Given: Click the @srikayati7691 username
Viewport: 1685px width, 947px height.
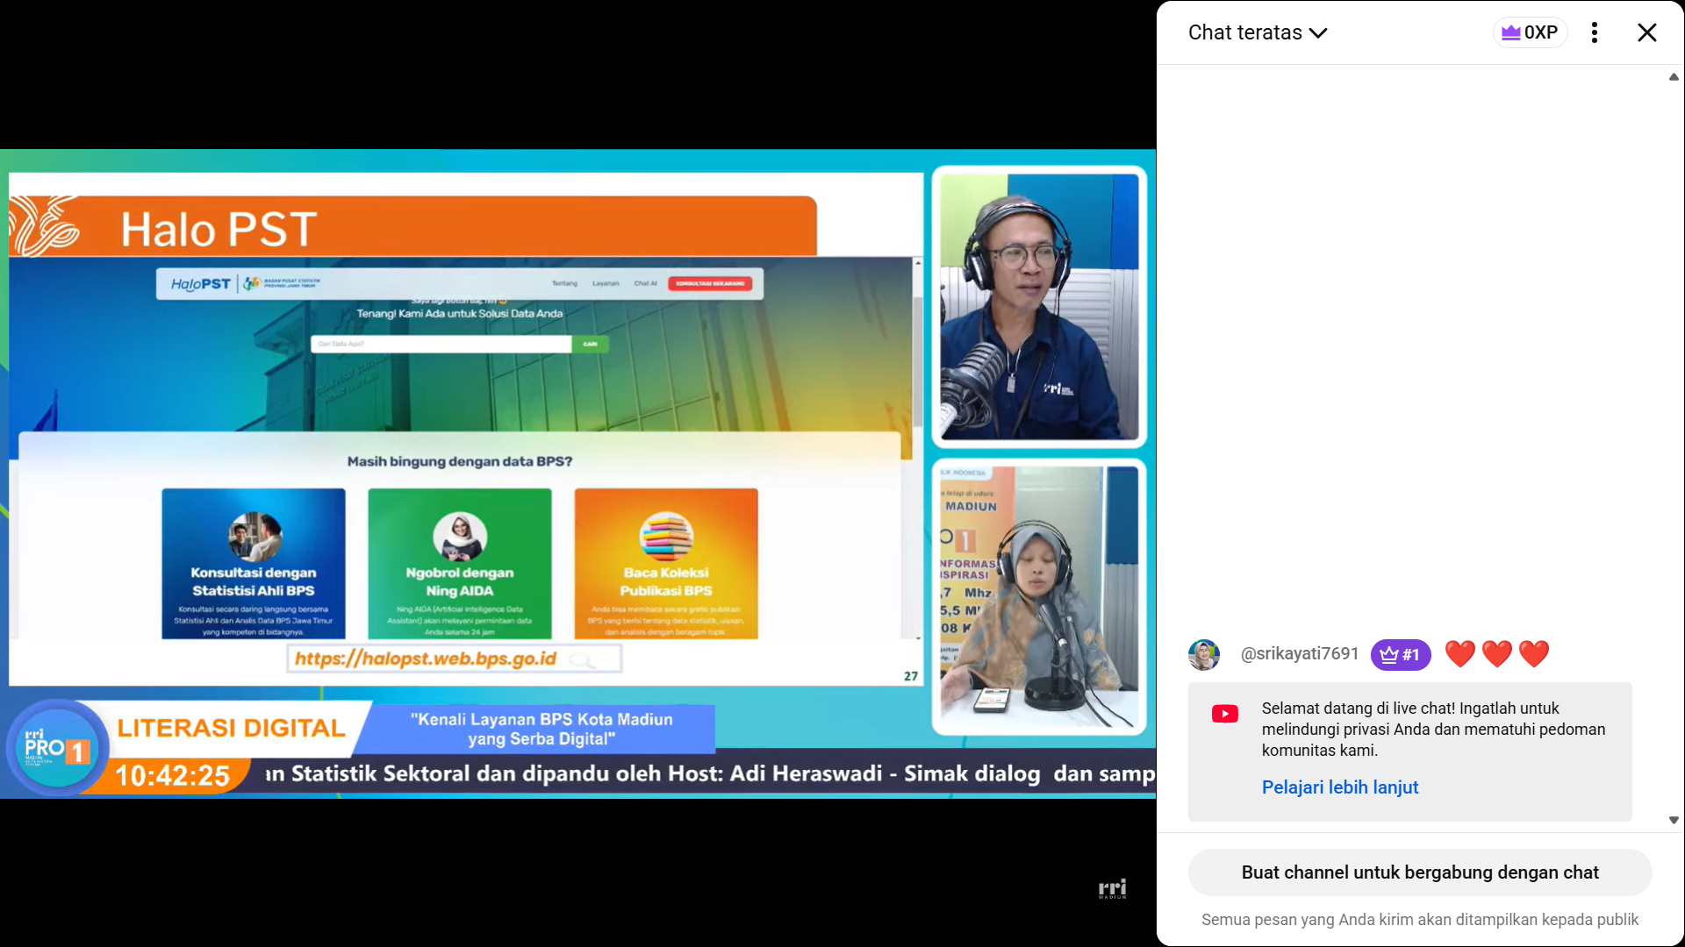Looking at the screenshot, I should (1299, 653).
